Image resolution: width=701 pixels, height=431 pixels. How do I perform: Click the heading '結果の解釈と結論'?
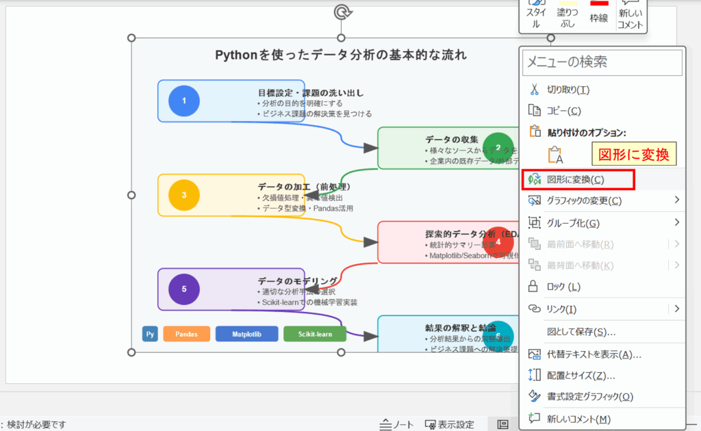(461, 328)
